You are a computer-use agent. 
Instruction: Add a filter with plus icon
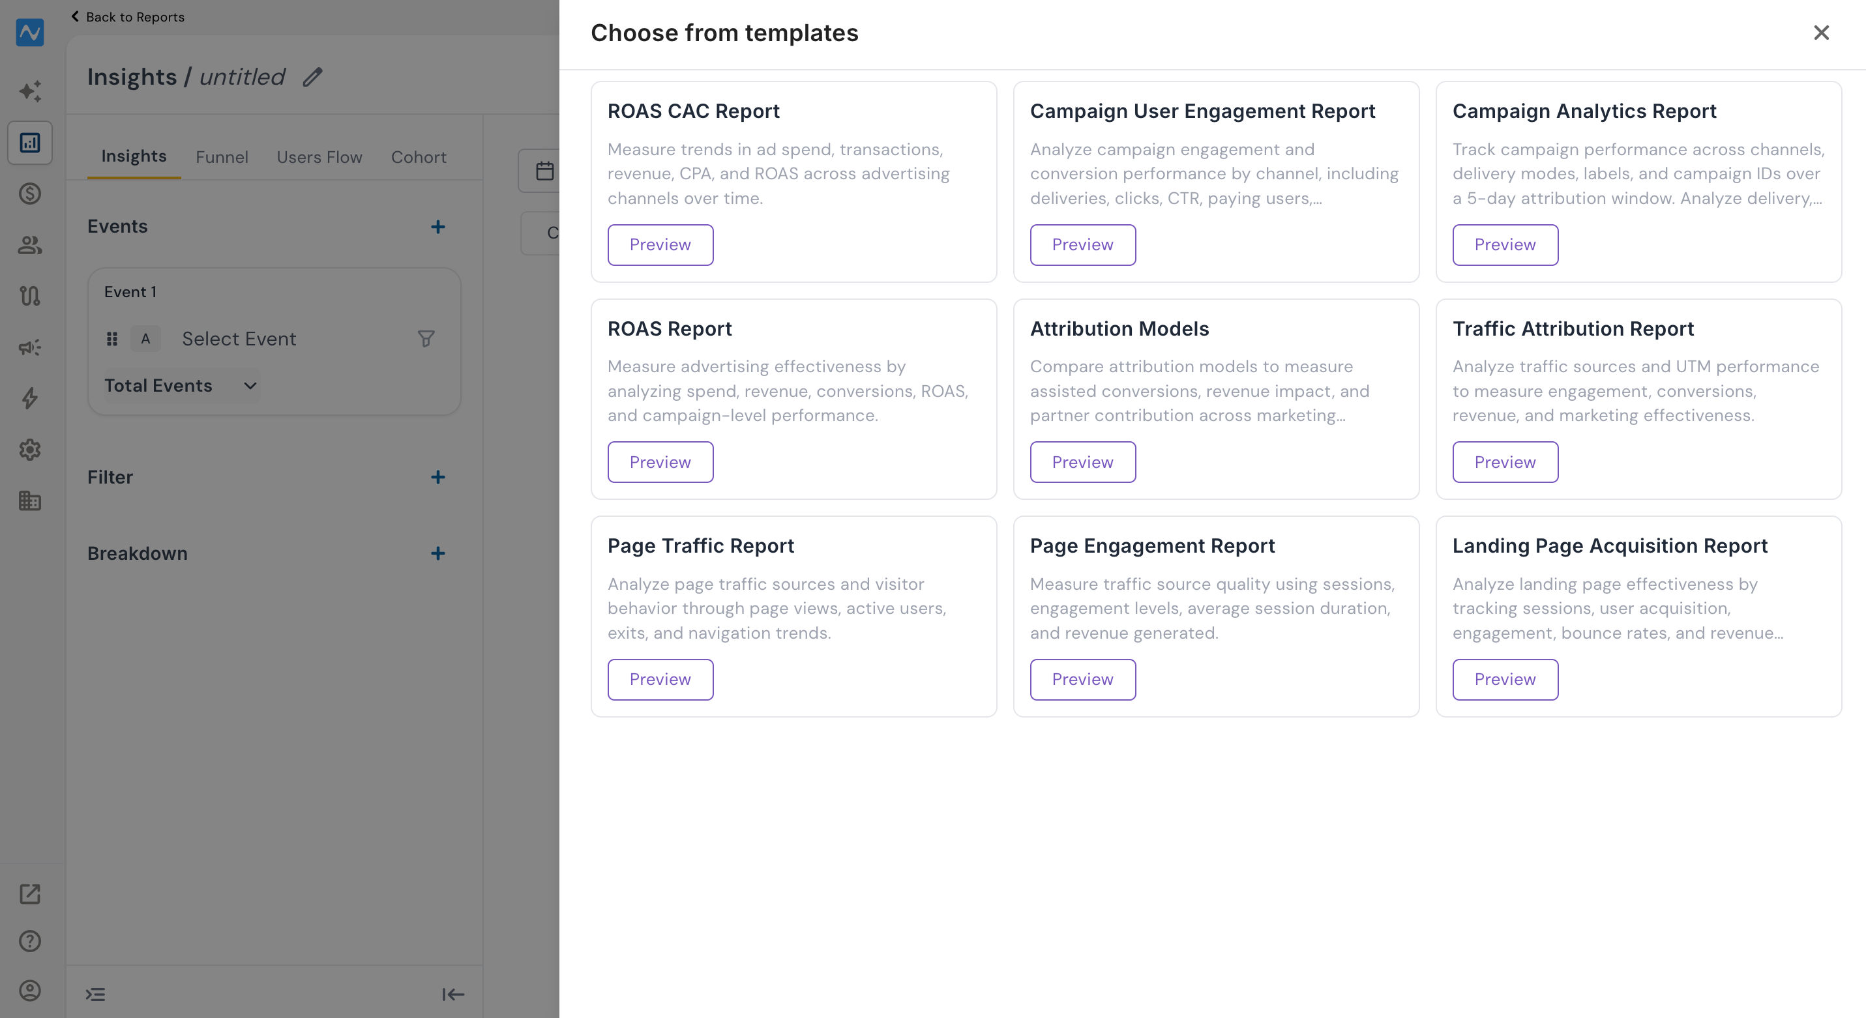tap(437, 477)
